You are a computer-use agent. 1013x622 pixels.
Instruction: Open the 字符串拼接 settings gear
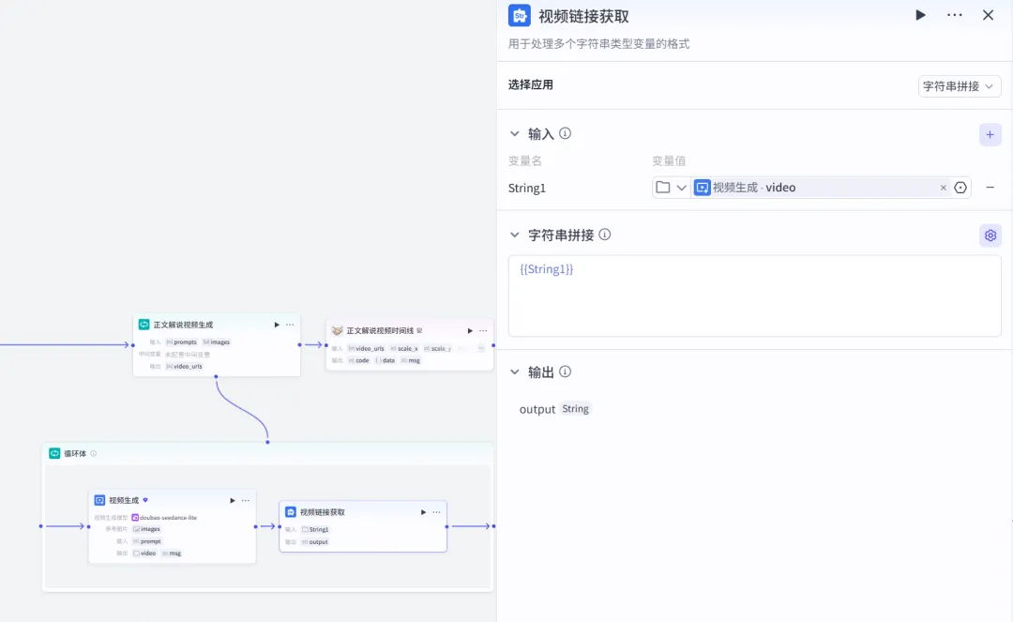coord(990,235)
